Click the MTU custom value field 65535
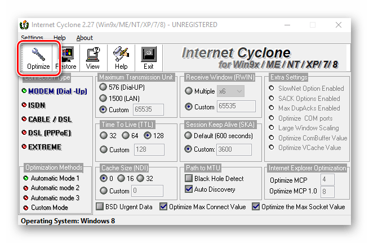The width and height of the screenshot is (369, 243). coord(148,109)
